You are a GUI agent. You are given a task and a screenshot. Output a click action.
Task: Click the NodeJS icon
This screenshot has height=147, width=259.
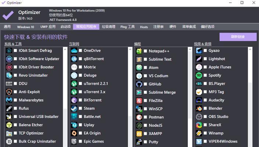[x=139, y=125]
